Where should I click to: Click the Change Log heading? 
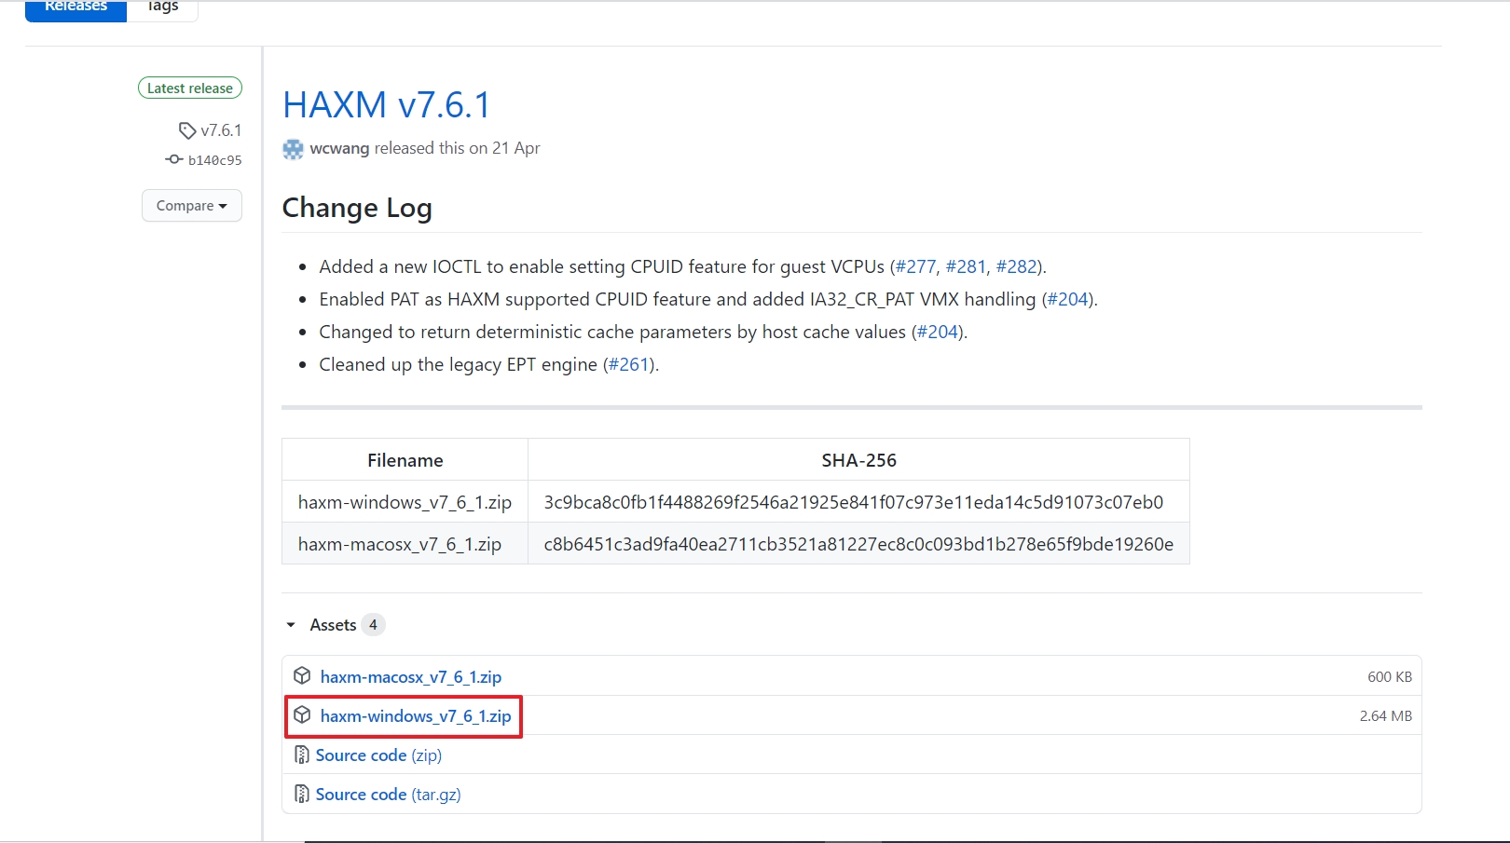coord(357,208)
